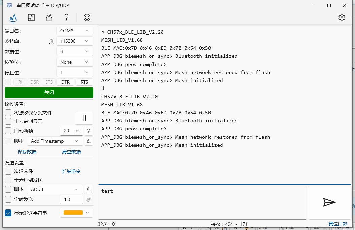Uncheck 显示发送字符串 checkbox
The width and height of the screenshot is (355, 230).
tap(8, 213)
